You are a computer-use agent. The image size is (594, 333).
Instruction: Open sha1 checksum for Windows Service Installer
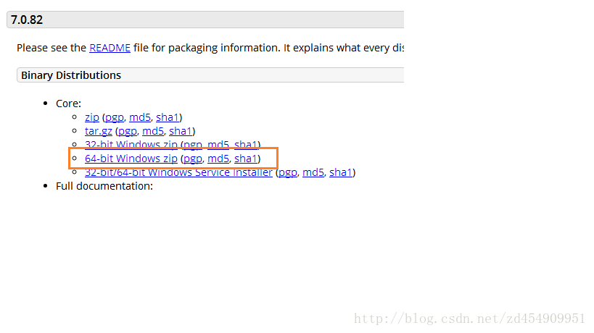[341, 172]
